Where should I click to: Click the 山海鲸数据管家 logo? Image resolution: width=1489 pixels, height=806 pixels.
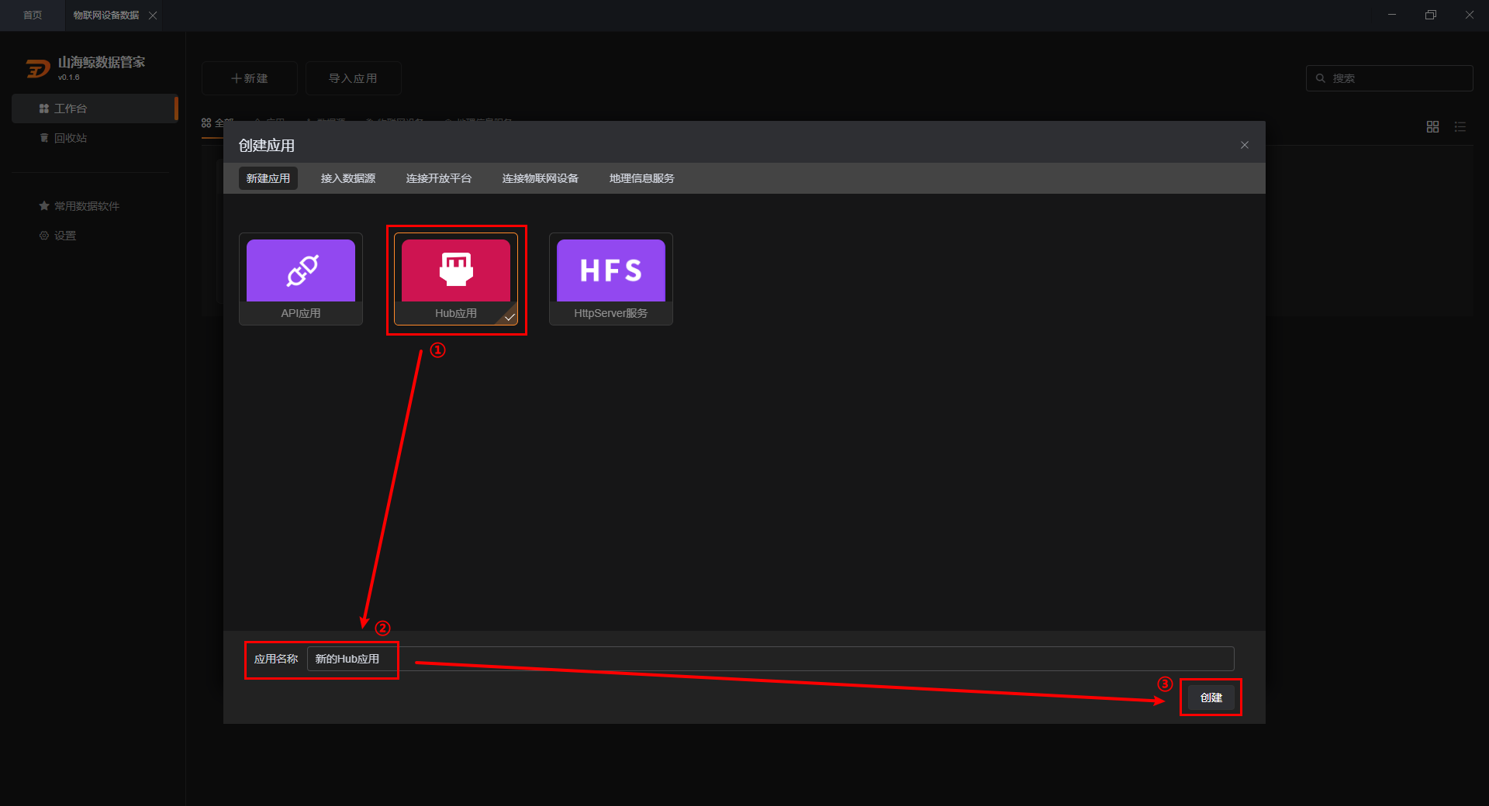click(x=38, y=69)
